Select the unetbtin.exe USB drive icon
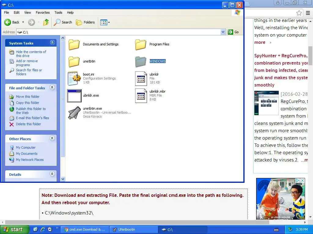The height and width of the screenshot is (234, 313). (x=74, y=113)
